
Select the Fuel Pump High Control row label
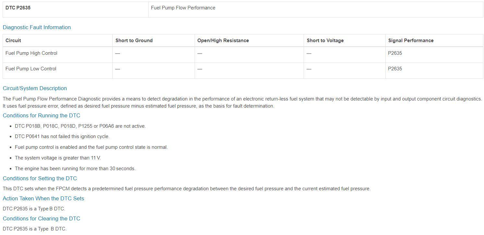31,53
